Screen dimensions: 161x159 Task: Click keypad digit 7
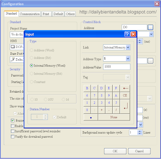coord(94,95)
